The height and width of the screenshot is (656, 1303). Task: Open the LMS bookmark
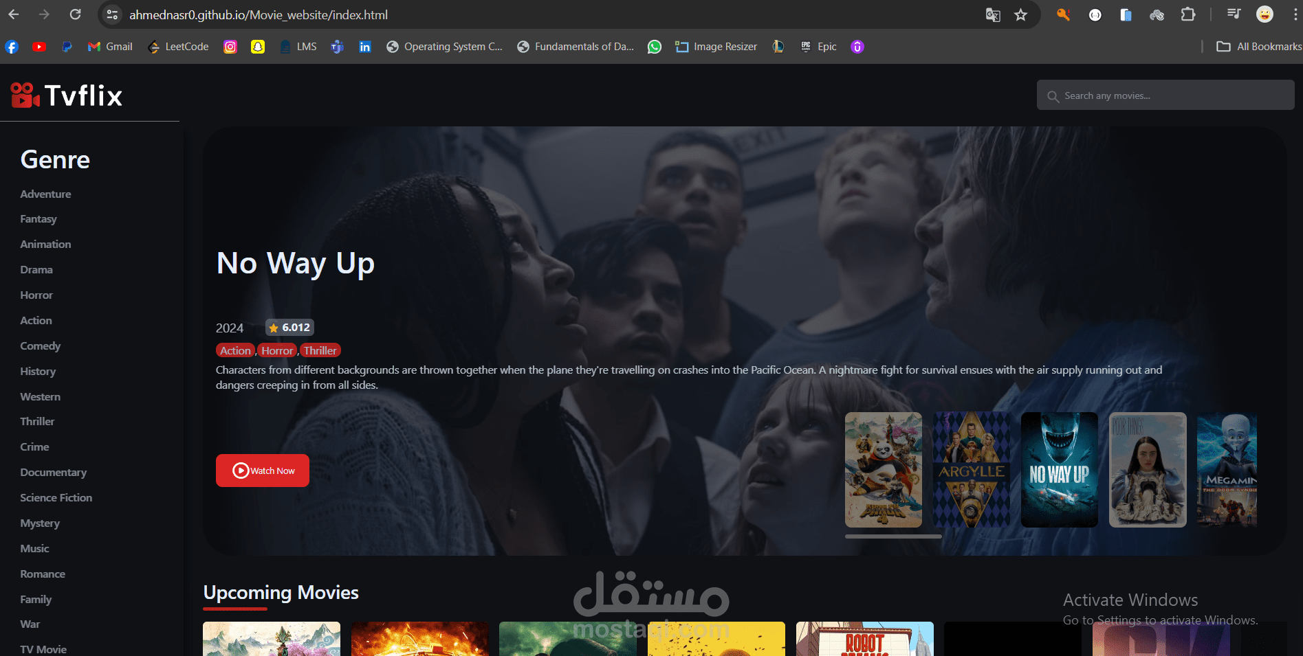(298, 47)
